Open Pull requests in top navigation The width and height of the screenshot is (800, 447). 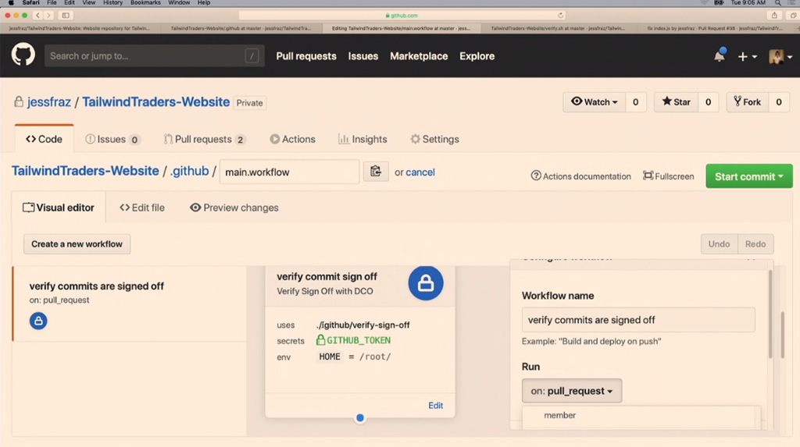pos(306,56)
